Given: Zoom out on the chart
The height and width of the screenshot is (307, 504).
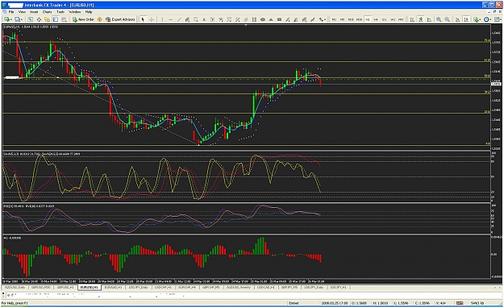Looking at the screenshot, I should click(x=447, y=19).
